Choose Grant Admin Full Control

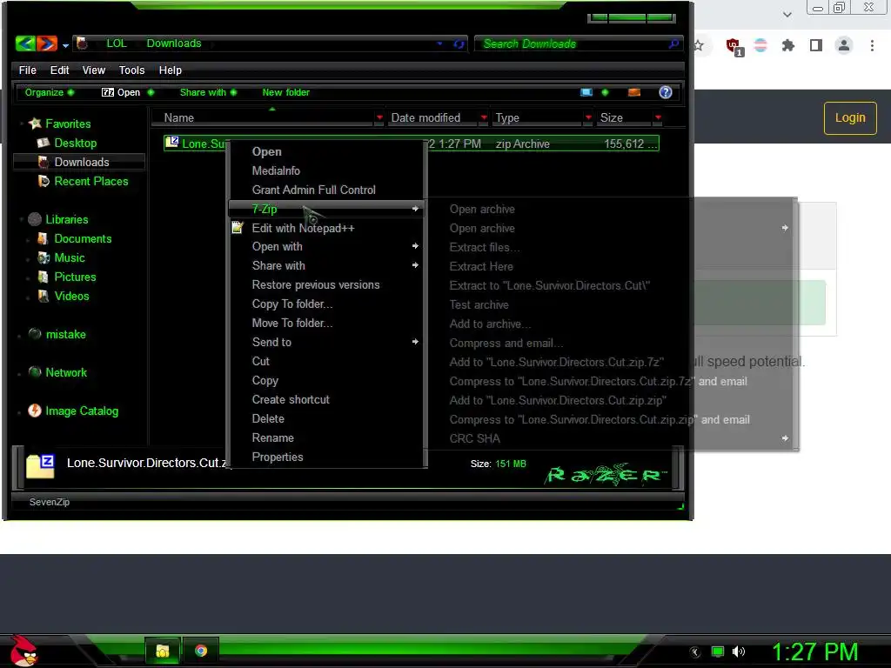(313, 190)
